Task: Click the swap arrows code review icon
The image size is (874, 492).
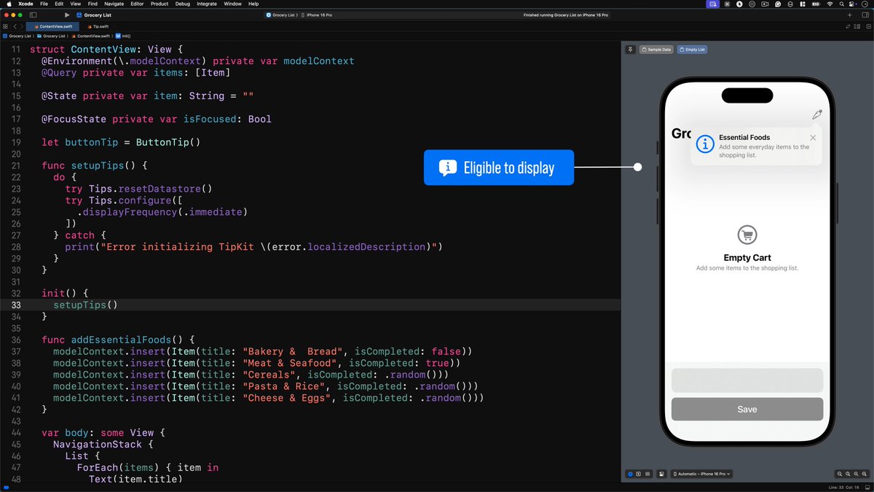Action: tap(848, 27)
